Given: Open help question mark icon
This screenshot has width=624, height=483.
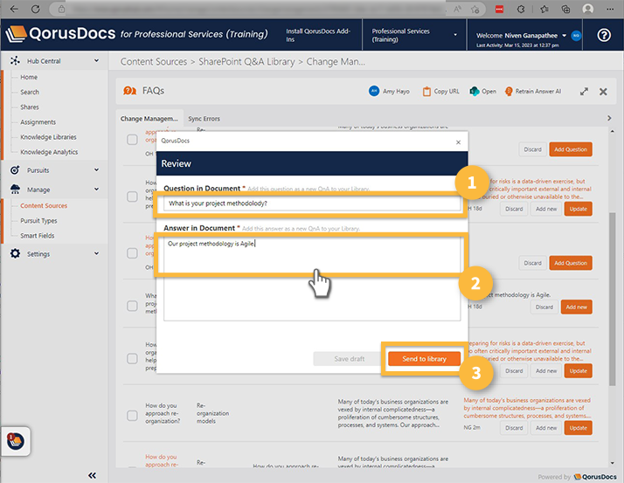Looking at the screenshot, I should 604,35.
